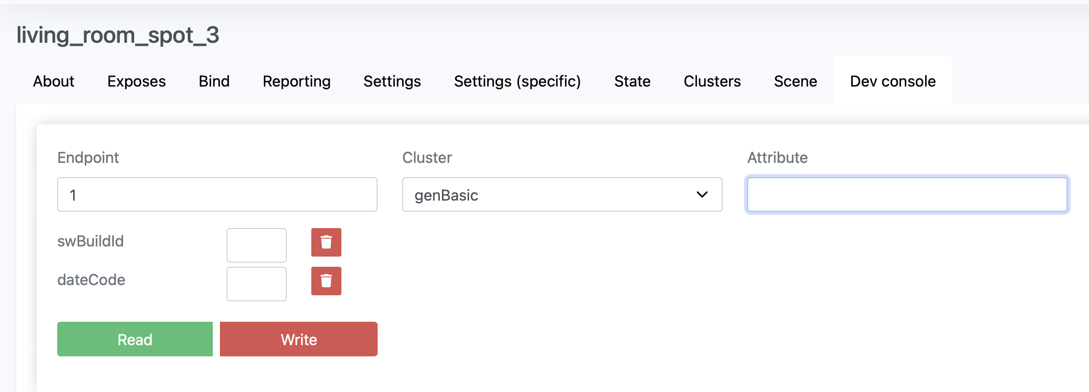Click into the Attribute input field
This screenshot has height=392, width=1089.
point(907,194)
